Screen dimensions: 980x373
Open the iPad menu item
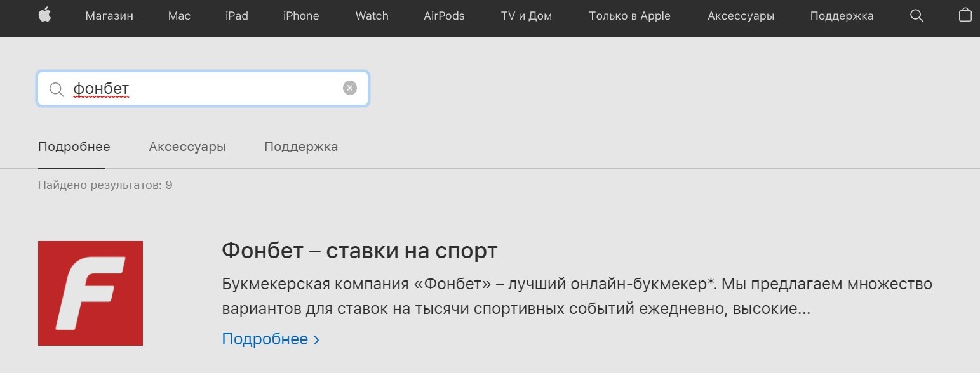pos(237,16)
